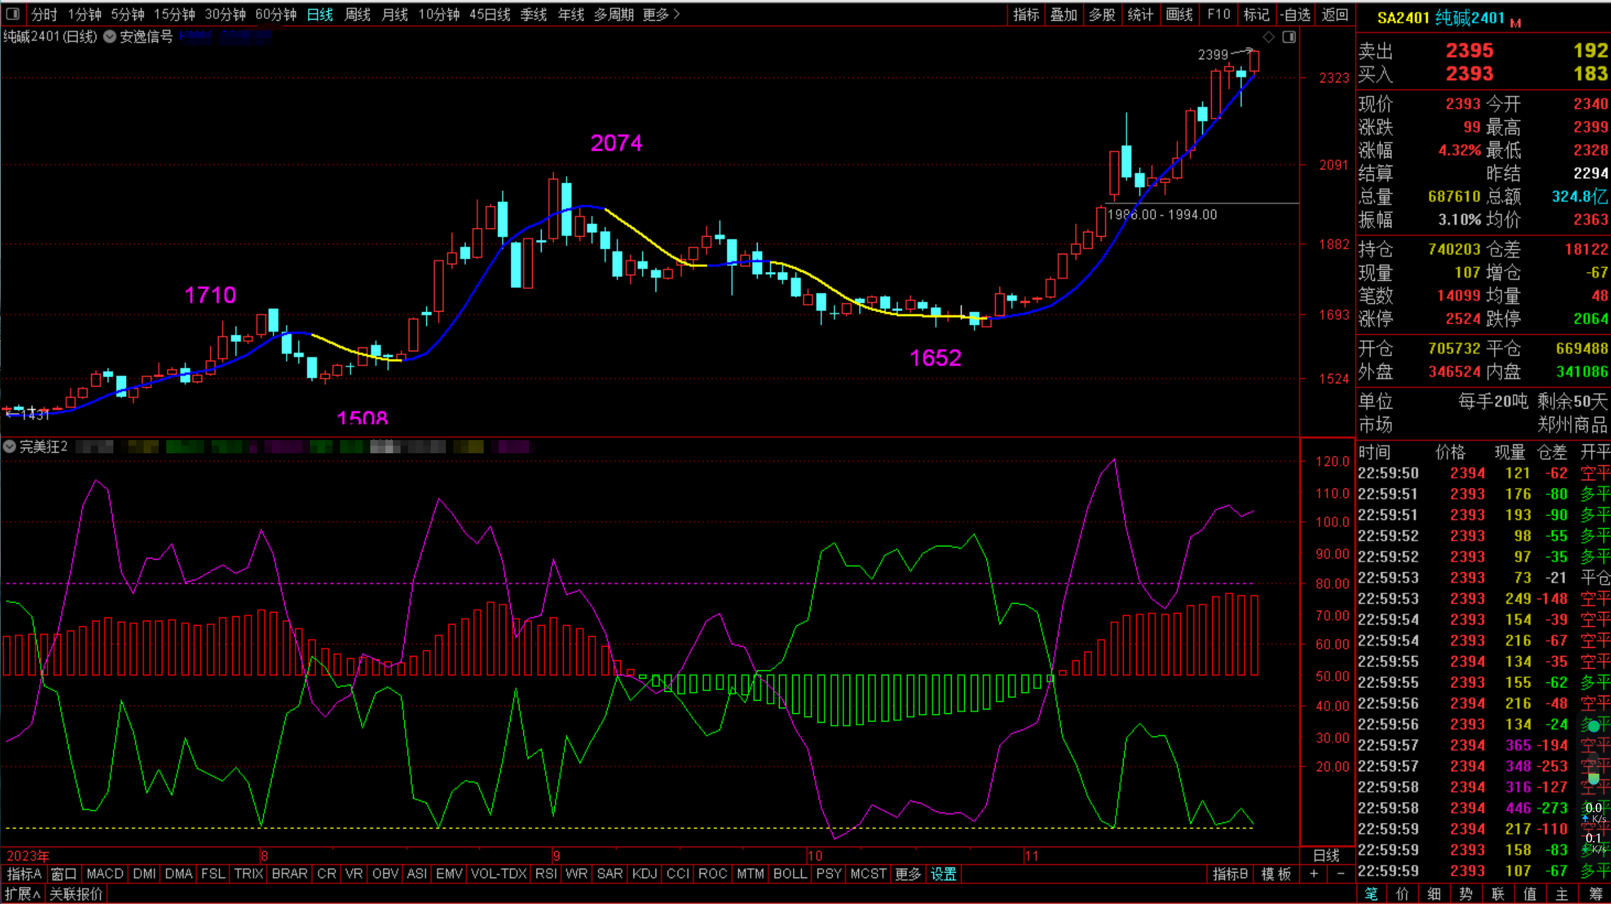Switch to 45日线 period
The width and height of the screenshot is (1611, 904).
point(490,14)
